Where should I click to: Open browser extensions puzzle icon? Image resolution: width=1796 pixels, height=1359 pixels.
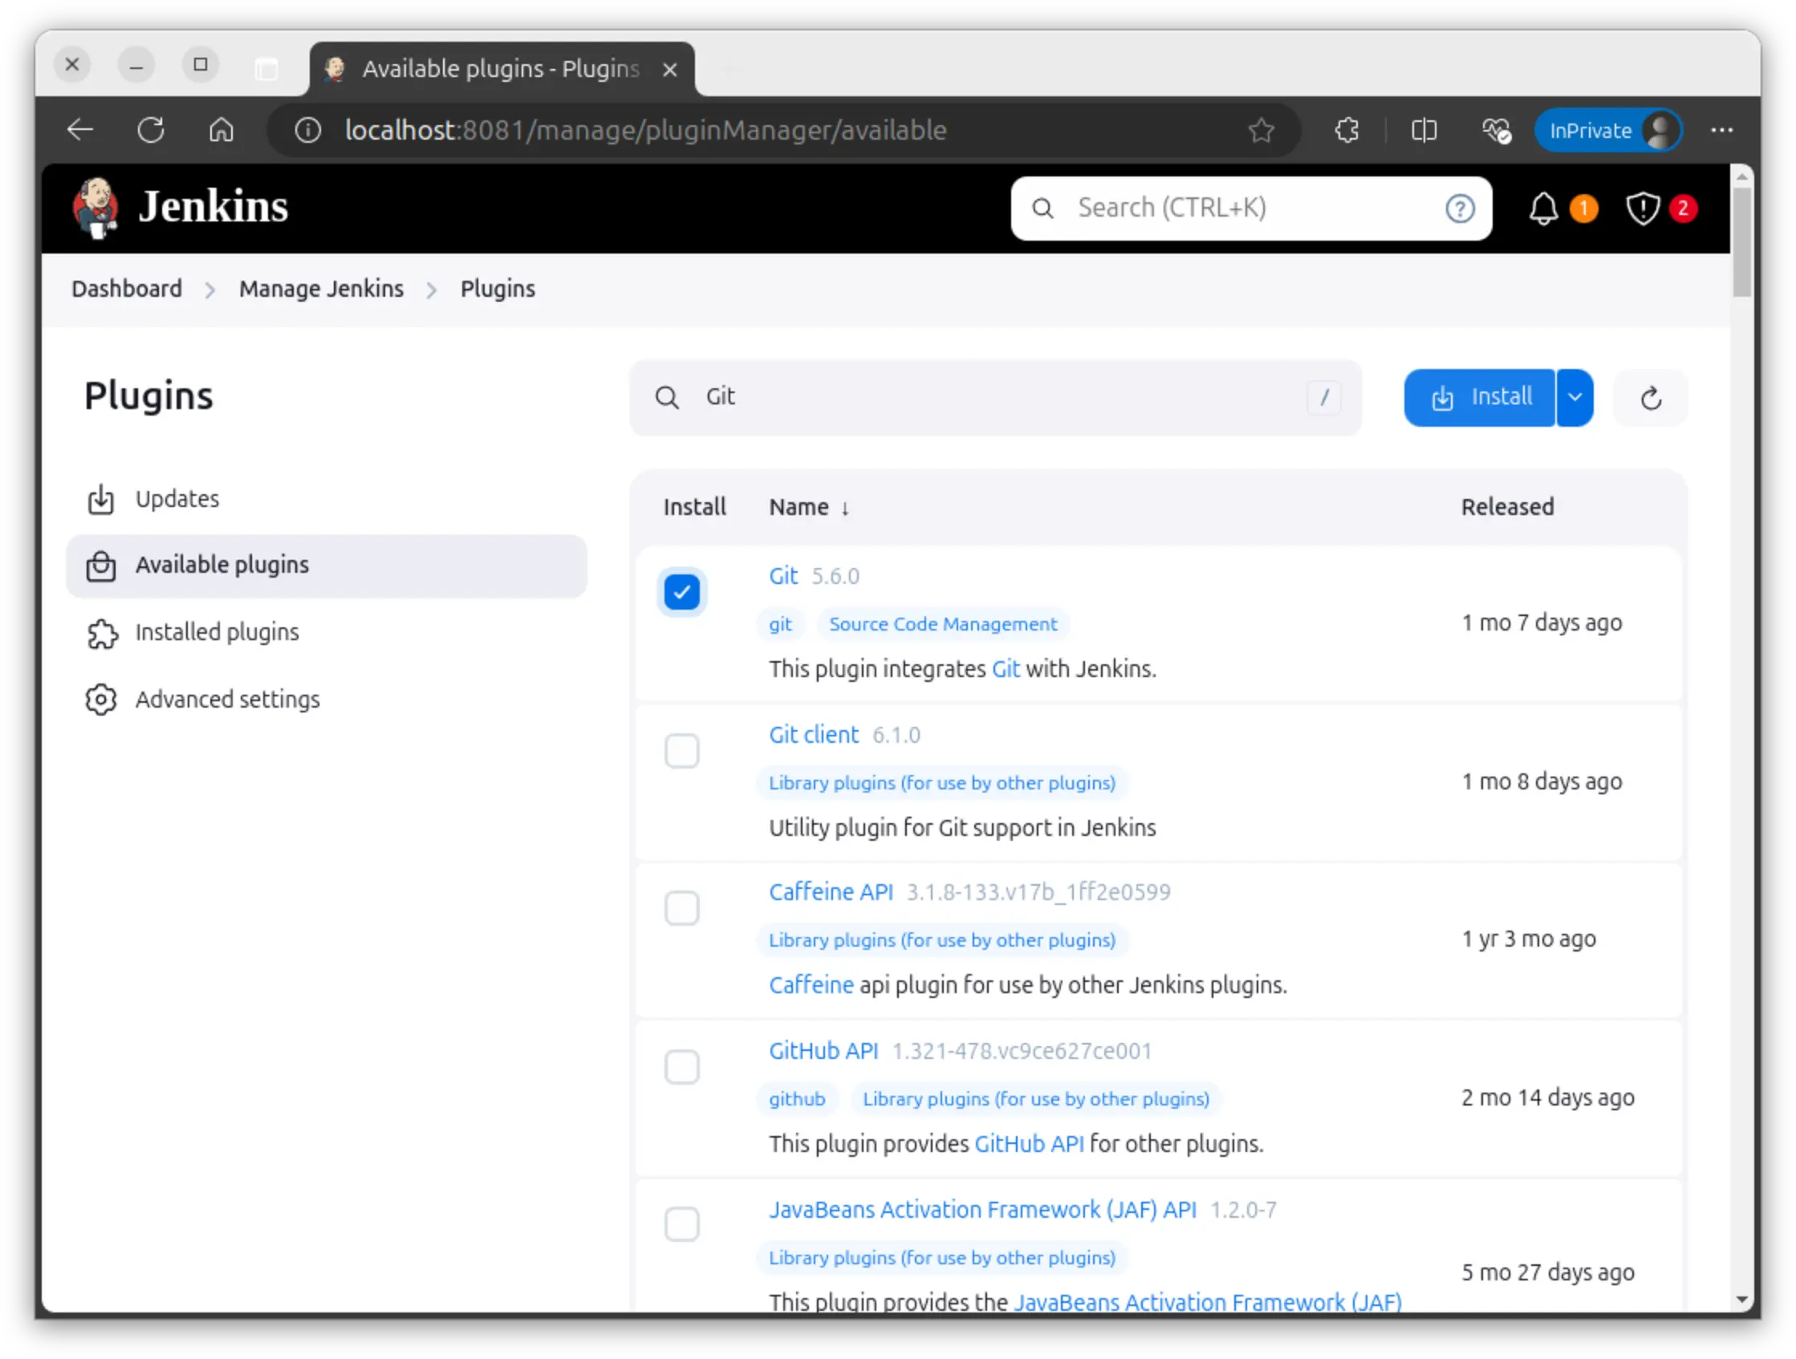point(1347,130)
